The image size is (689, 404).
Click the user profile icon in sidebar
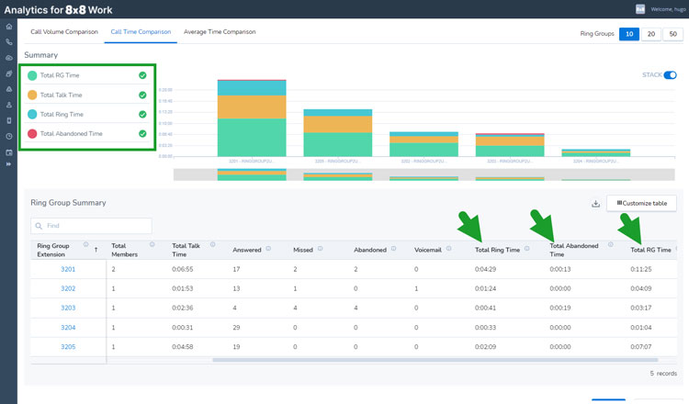click(9, 105)
